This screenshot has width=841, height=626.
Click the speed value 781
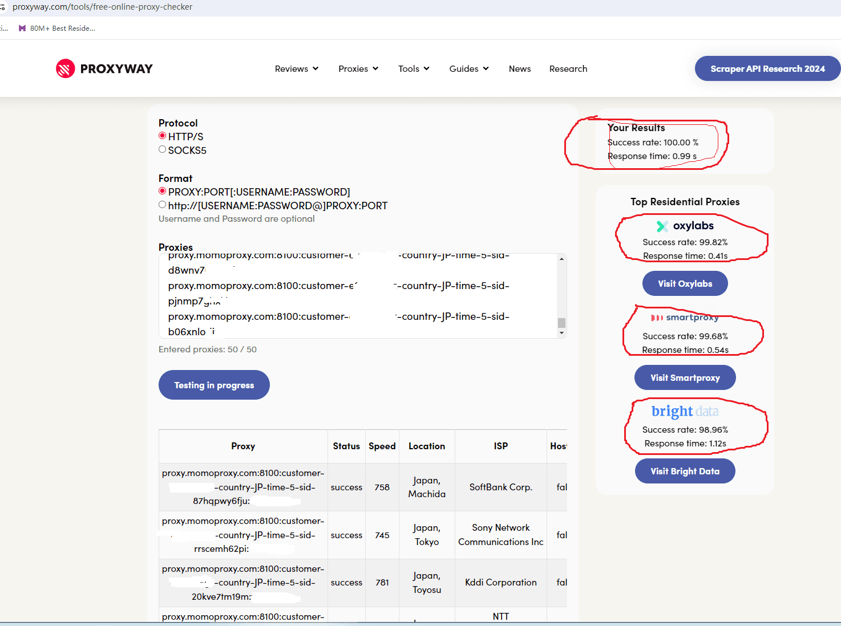[382, 582]
